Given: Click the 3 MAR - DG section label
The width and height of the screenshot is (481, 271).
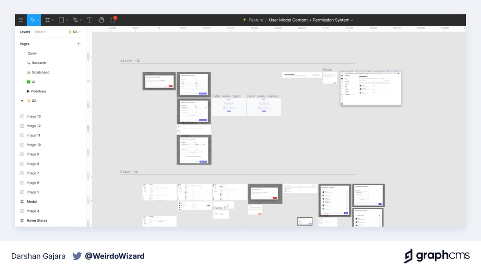Looking at the screenshot, I should [129, 172].
